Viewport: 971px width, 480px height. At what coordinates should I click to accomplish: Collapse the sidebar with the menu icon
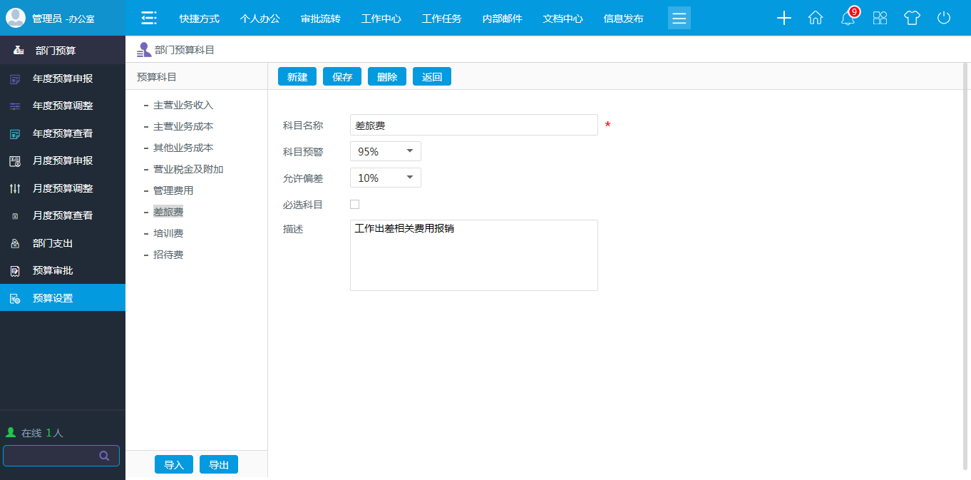pyautogui.click(x=148, y=18)
